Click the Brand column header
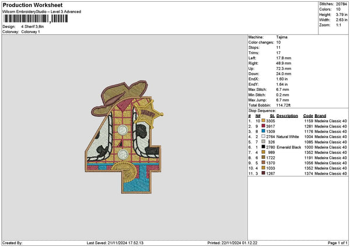 coord(320,115)
